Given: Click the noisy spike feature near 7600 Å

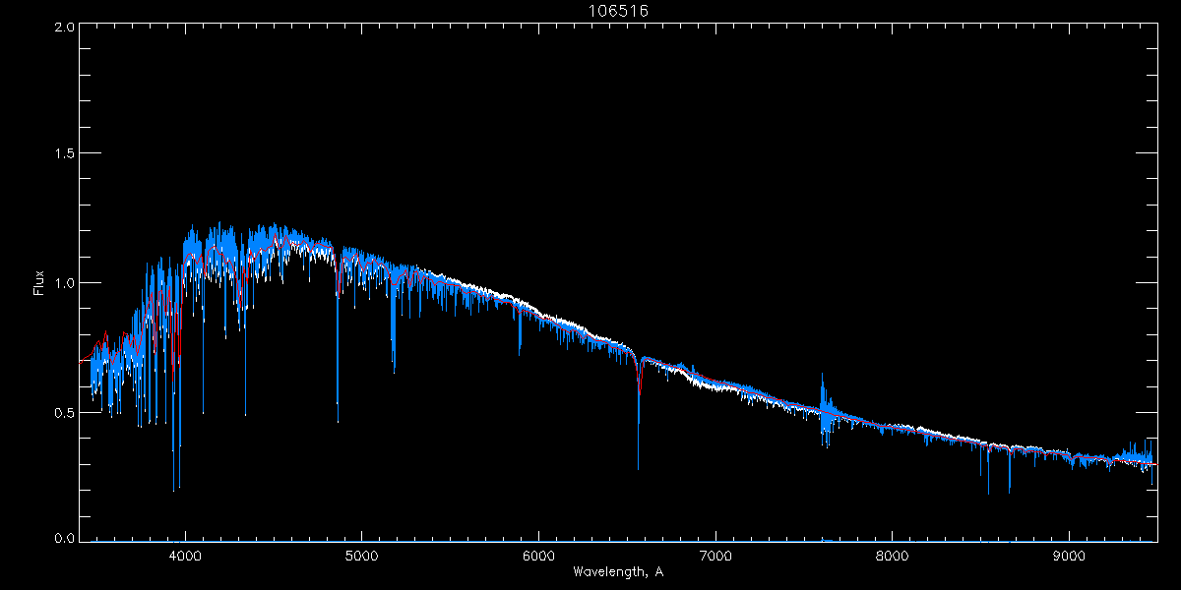Looking at the screenshot, I should (826, 411).
